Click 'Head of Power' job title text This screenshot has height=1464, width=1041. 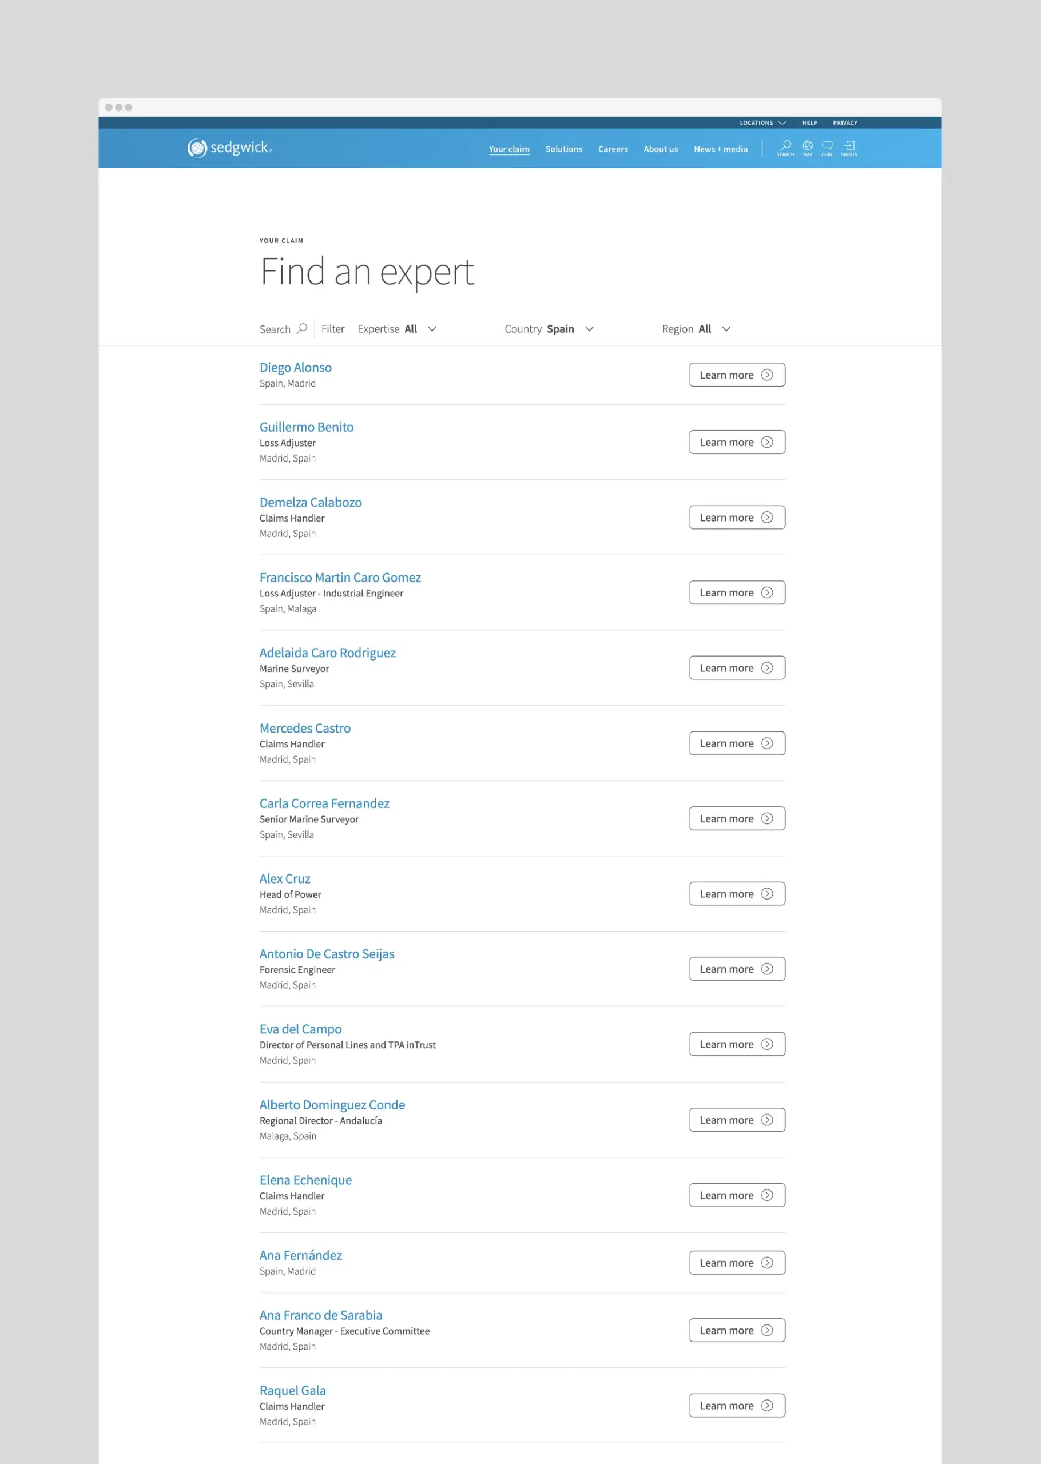tap(291, 894)
